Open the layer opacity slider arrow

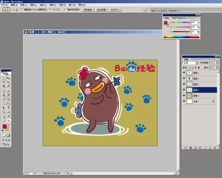click(x=218, y=63)
